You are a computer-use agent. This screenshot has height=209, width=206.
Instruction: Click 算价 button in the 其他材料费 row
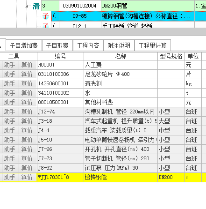27,103
